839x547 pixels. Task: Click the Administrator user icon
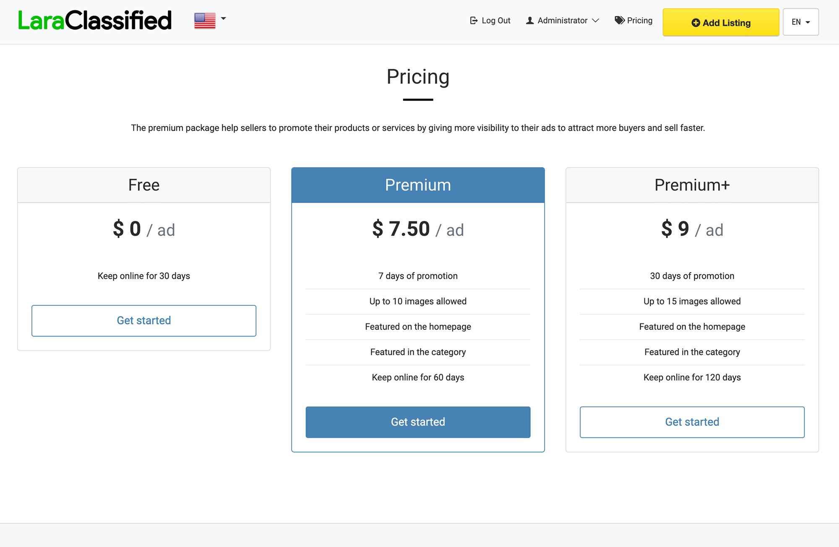click(x=530, y=21)
